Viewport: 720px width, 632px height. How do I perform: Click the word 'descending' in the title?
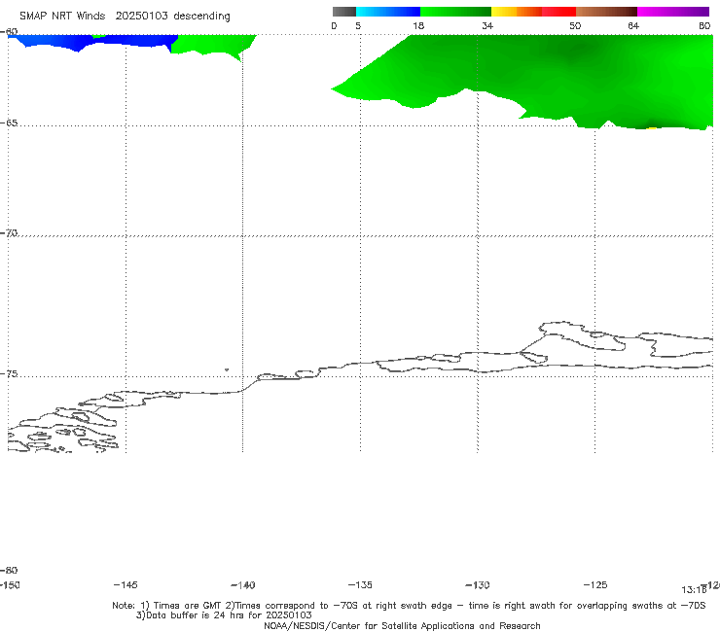click(202, 17)
